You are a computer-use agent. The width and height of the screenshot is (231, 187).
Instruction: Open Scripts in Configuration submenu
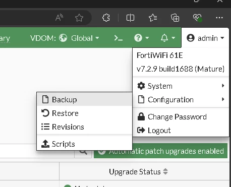tap(84, 144)
